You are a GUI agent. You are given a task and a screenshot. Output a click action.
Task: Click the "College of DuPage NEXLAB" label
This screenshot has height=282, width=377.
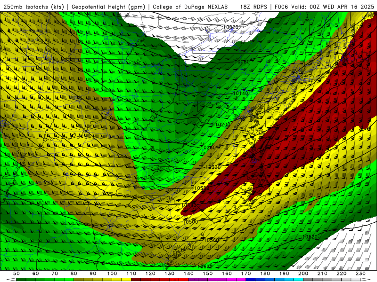190,7
